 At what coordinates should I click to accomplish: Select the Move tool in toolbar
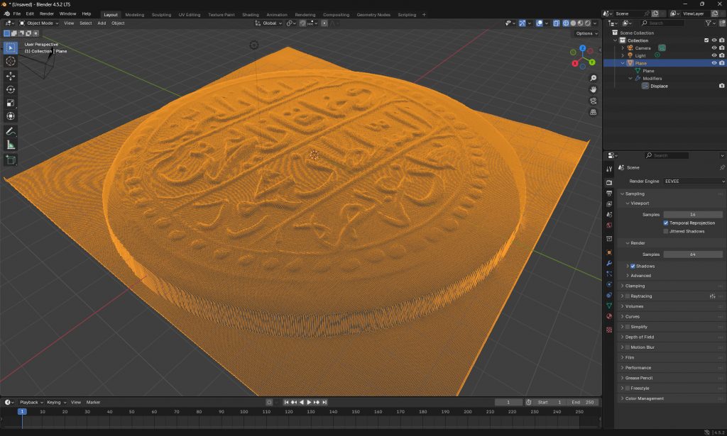tap(11, 75)
